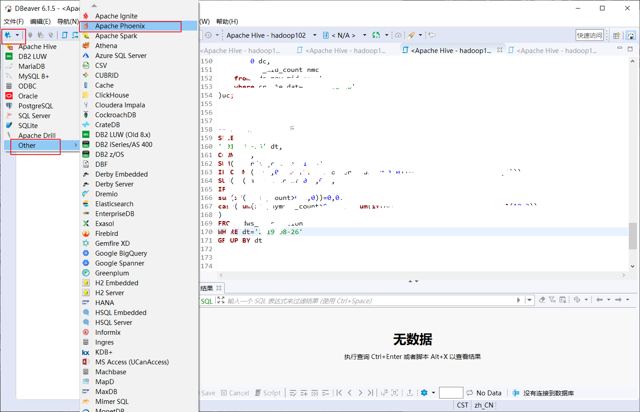Go to the first row icon
This screenshot has width=640, height=412.
[x=339, y=393]
